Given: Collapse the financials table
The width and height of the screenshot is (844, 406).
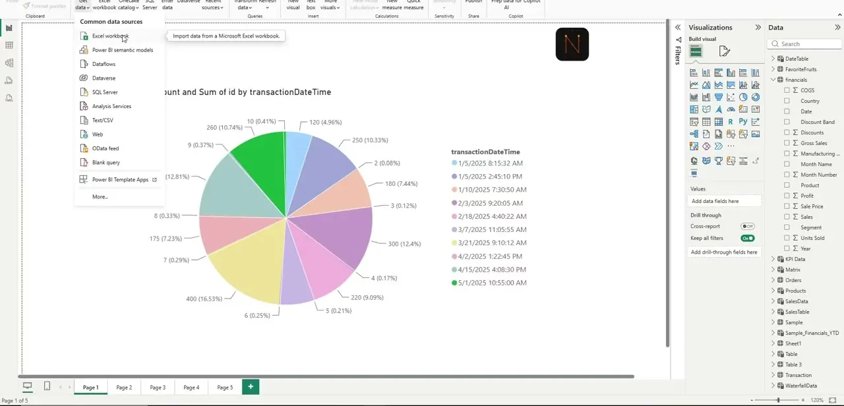Looking at the screenshot, I should (773, 80).
